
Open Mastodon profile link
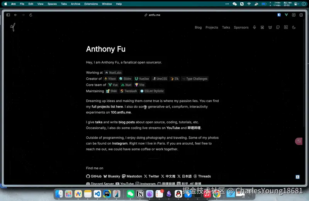pos(132,176)
